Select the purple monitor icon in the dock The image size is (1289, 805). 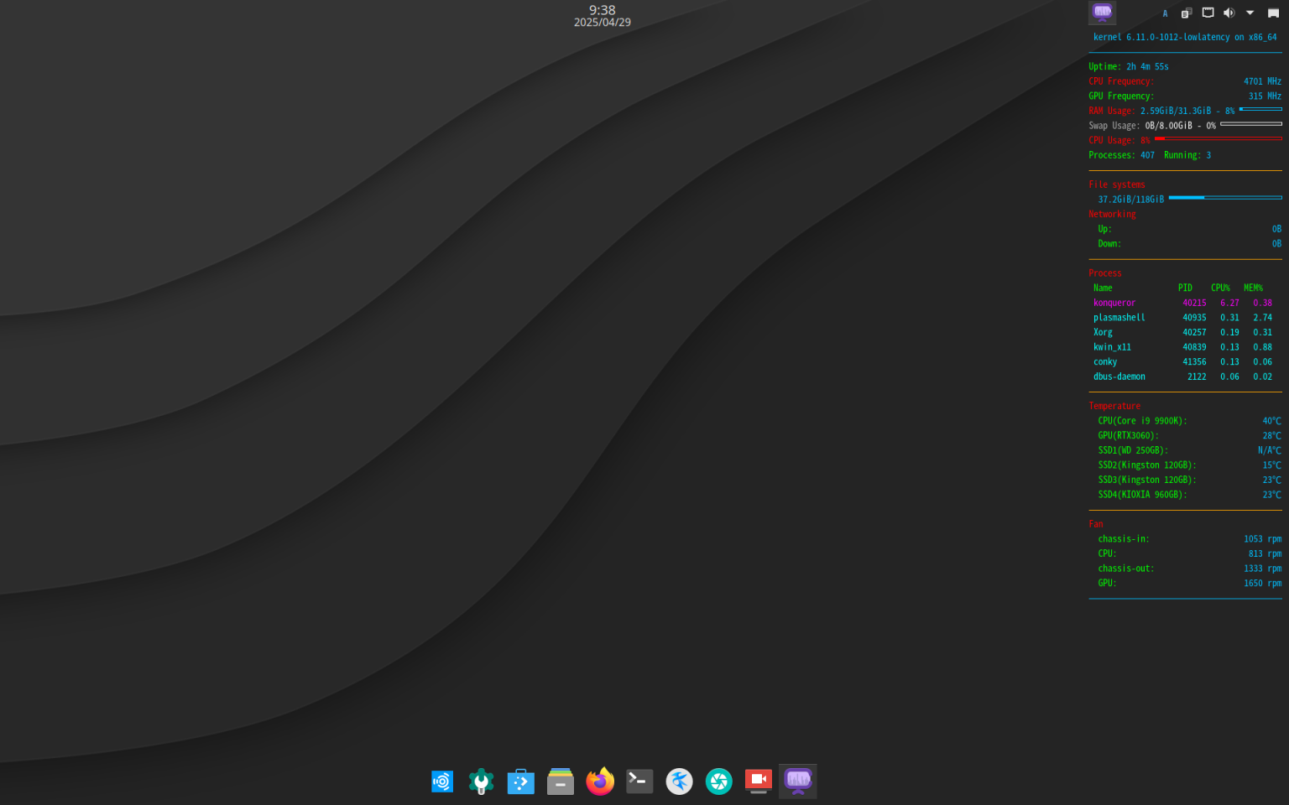pos(798,782)
